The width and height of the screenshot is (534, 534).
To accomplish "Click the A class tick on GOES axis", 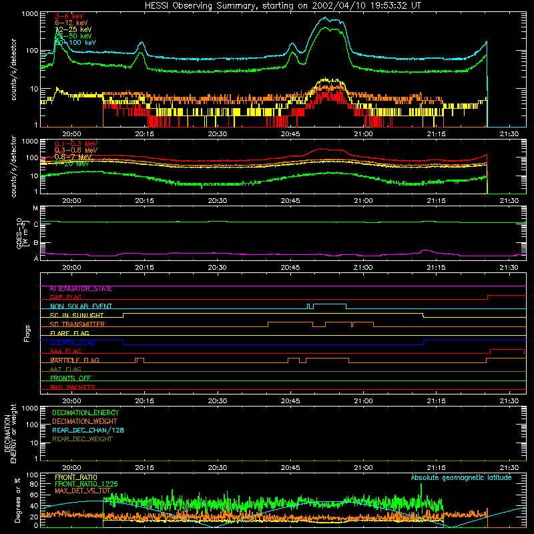I will click(36, 258).
